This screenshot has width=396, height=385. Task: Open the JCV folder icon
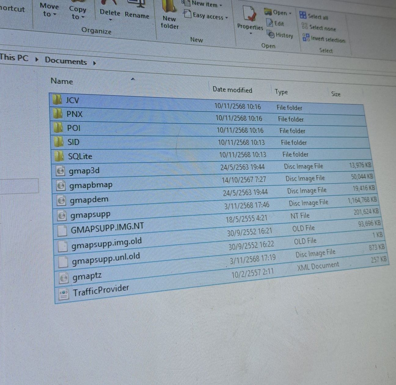pos(57,100)
